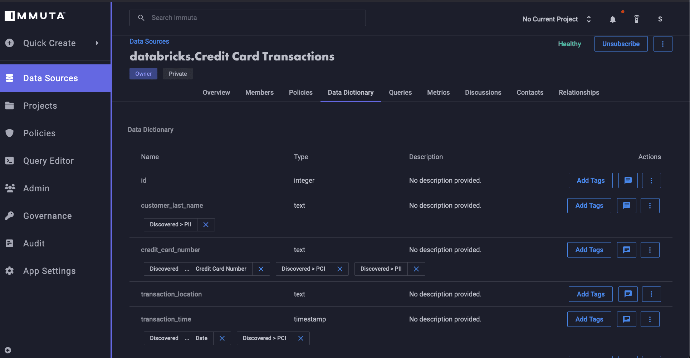Open App Settings in sidebar
690x358 pixels.
pos(55,271)
